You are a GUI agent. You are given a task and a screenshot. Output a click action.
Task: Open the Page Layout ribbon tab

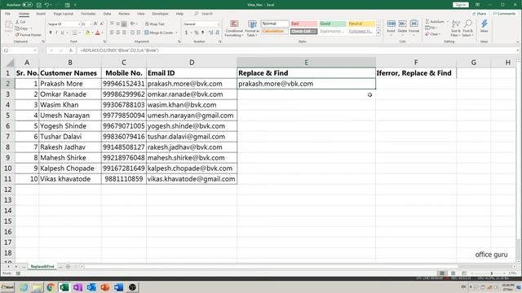tap(64, 14)
